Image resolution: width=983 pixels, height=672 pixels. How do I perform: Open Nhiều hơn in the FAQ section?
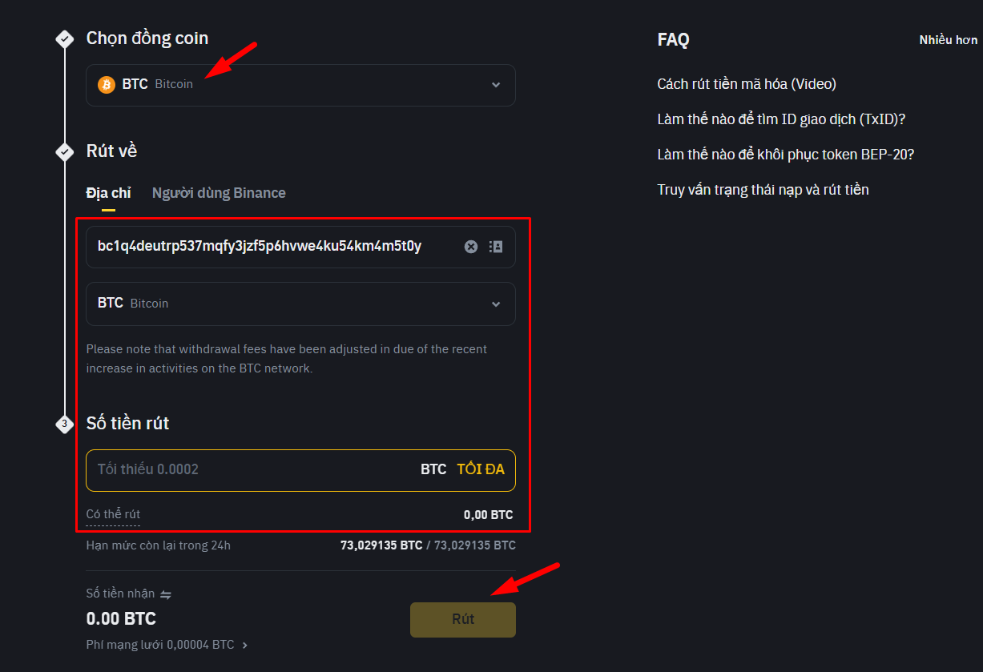click(948, 40)
